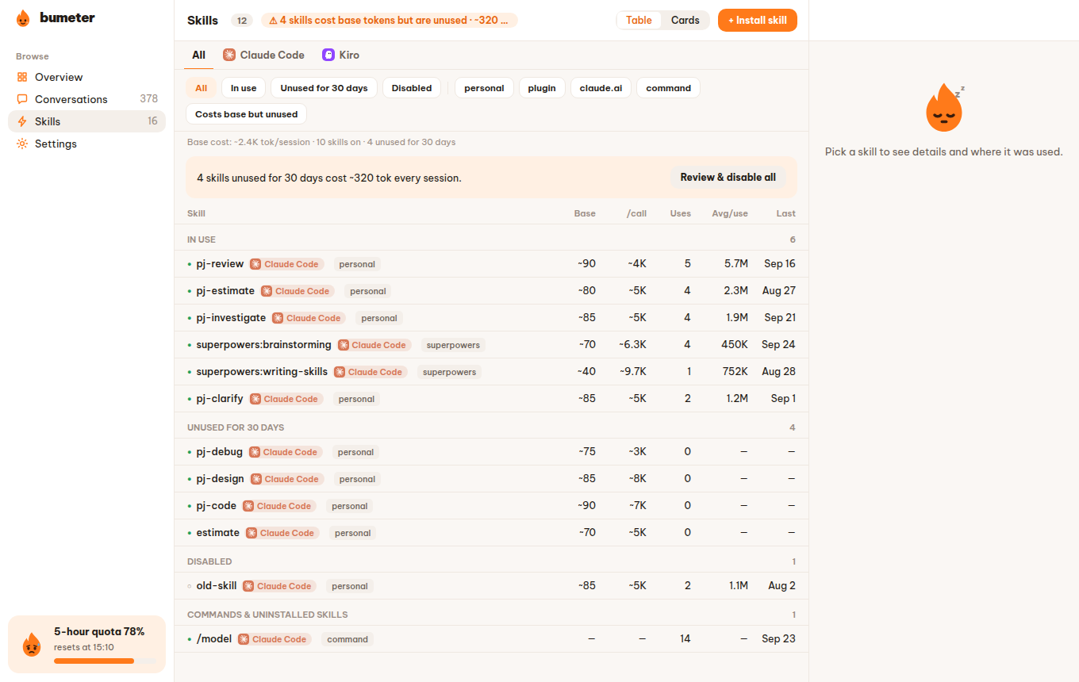Image resolution: width=1079 pixels, height=682 pixels.
Task: Select the pj-investigate skill row
Action: click(x=491, y=318)
